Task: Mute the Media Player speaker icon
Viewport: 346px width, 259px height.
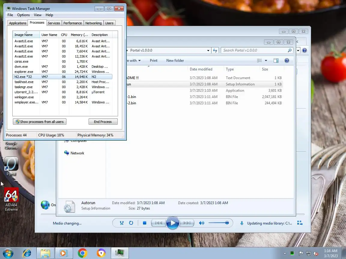Action: point(202,223)
